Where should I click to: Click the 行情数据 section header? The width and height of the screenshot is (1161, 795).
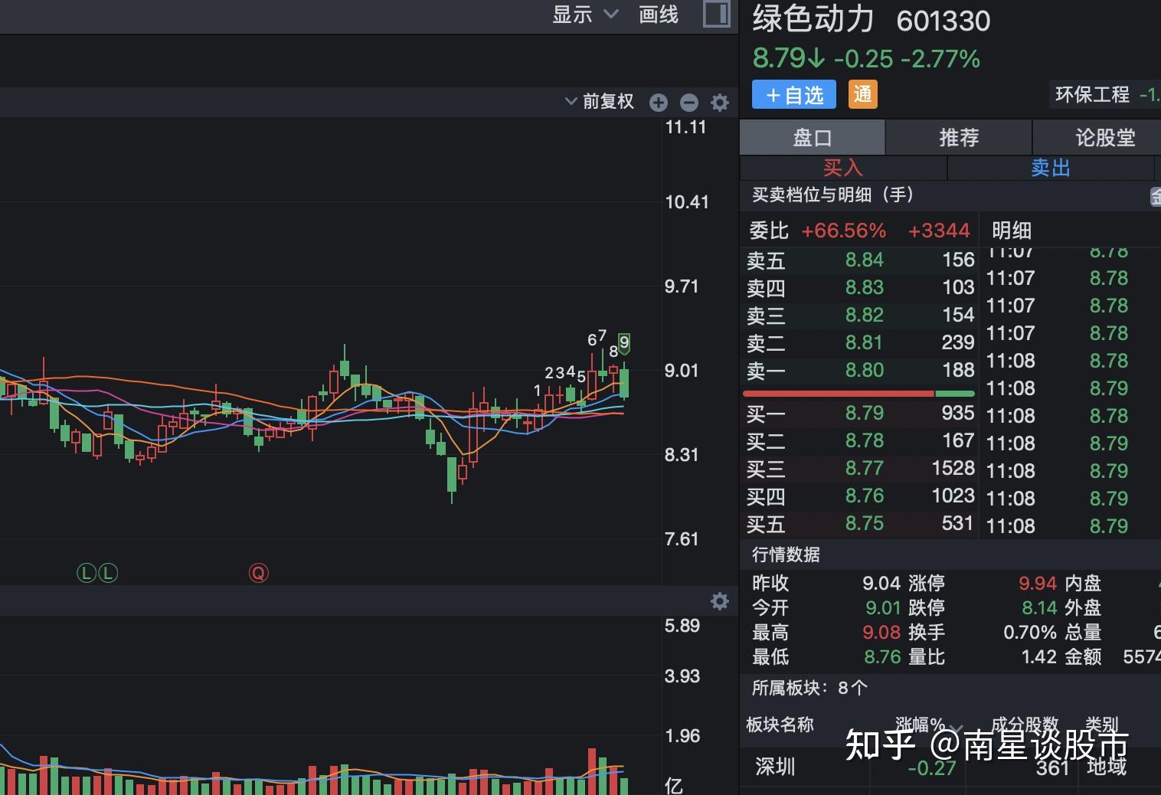click(786, 555)
